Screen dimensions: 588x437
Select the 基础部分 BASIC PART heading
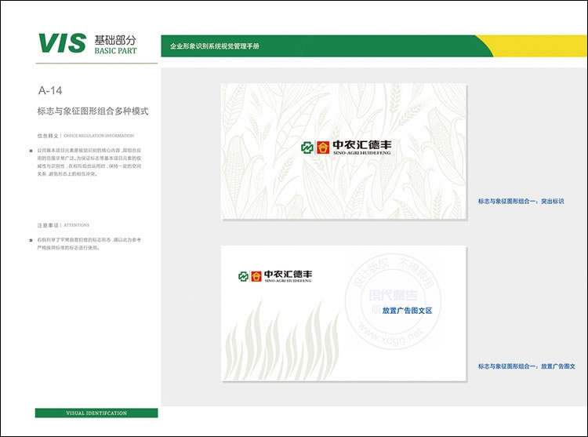point(114,44)
